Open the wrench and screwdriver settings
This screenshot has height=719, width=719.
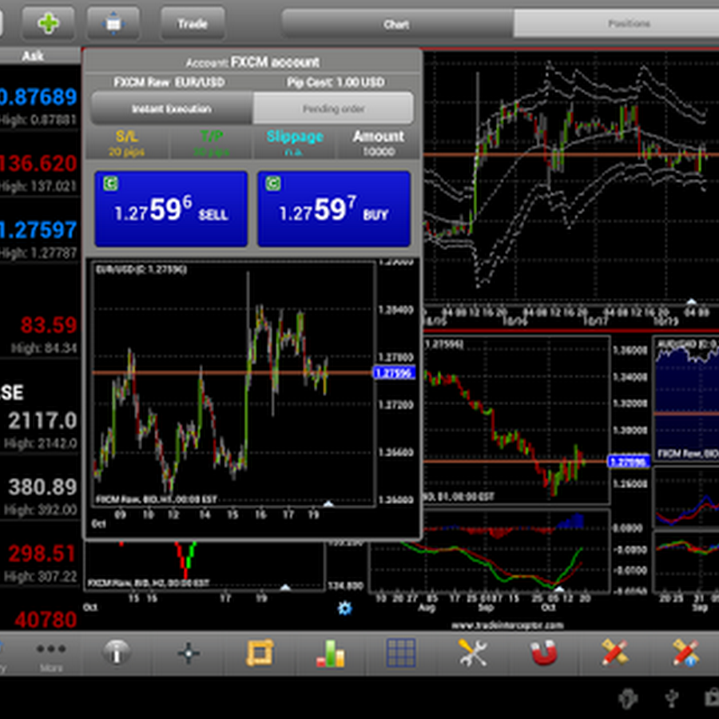[x=472, y=653]
